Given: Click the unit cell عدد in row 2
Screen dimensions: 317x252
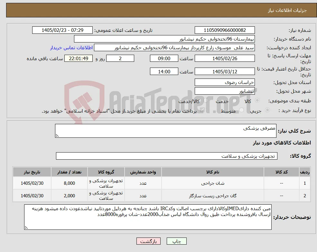Looking at the screenshot, I should click(143, 196).
